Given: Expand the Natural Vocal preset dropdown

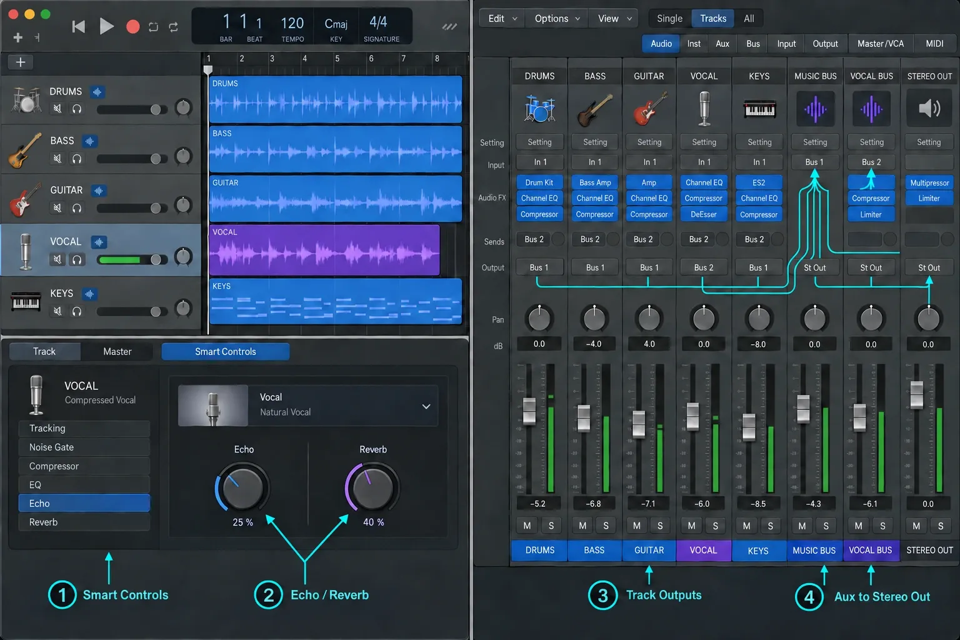Looking at the screenshot, I should coord(426,406).
